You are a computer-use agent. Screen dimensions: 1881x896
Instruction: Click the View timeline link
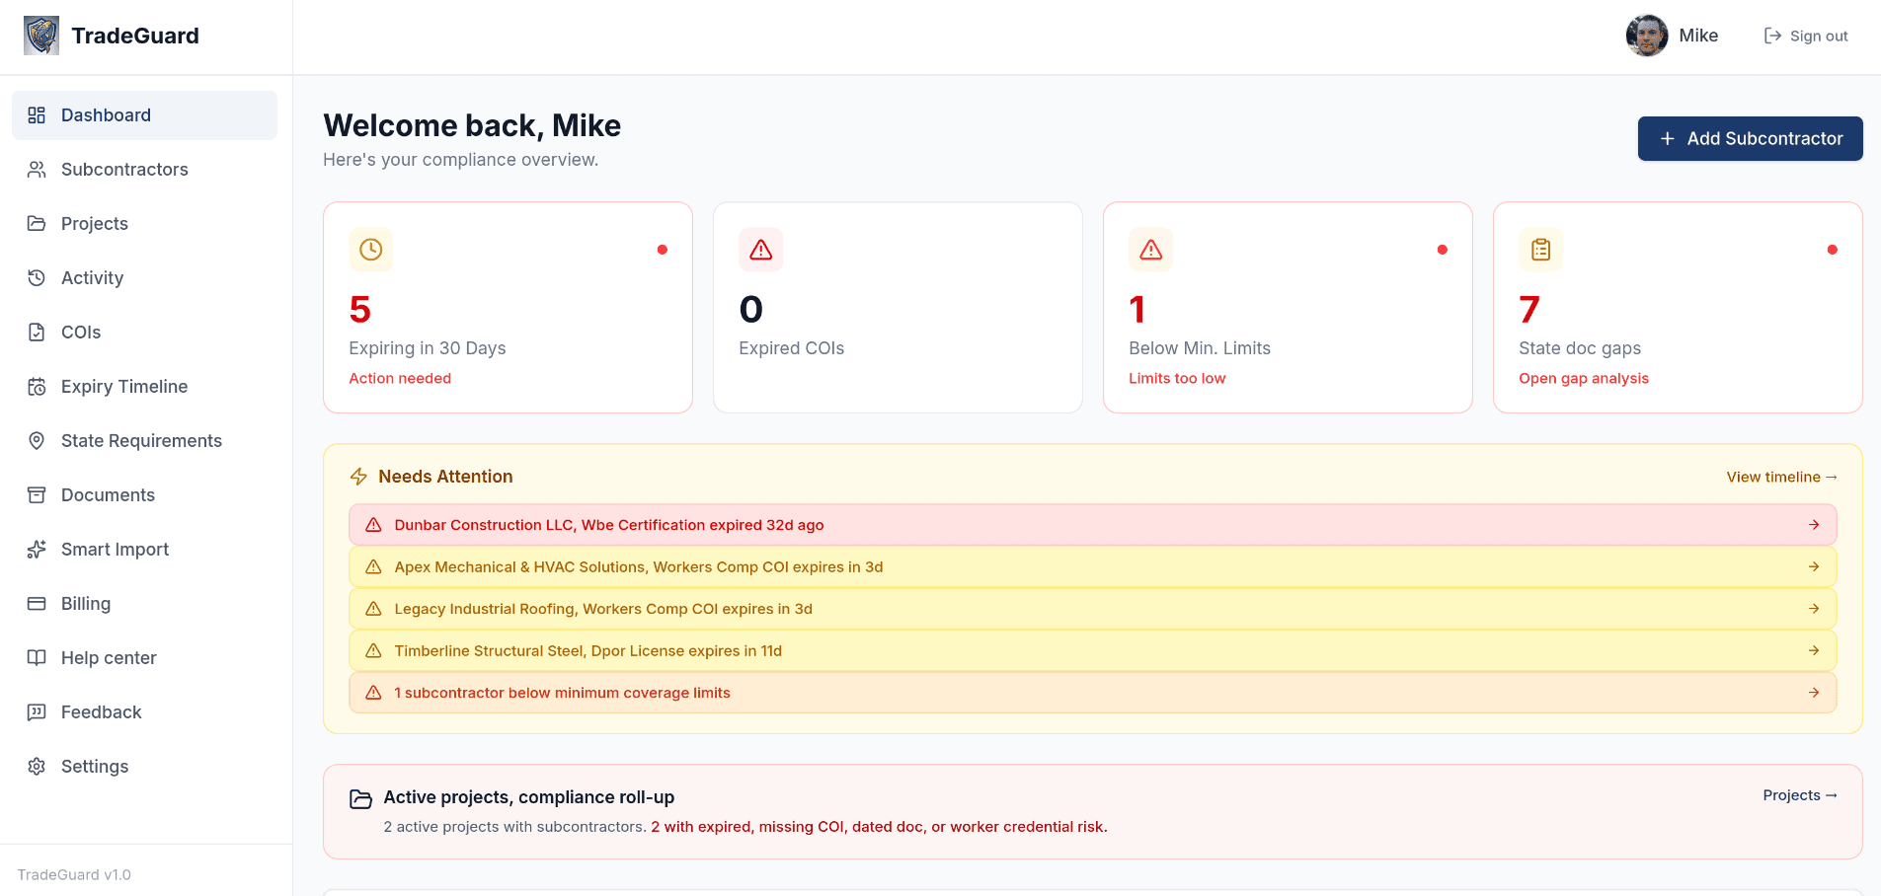click(x=1781, y=477)
